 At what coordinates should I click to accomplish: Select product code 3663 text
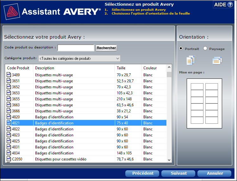[x=16, y=105]
